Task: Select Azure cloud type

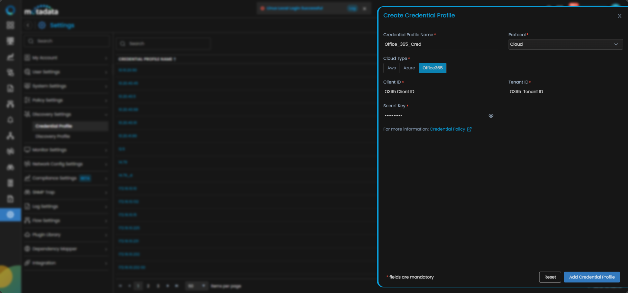Action: coord(409,68)
